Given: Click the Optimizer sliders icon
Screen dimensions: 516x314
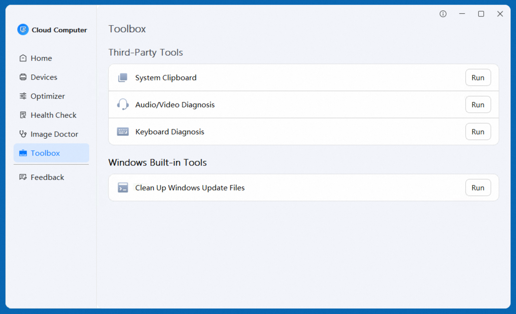Looking at the screenshot, I should coord(23,96).
